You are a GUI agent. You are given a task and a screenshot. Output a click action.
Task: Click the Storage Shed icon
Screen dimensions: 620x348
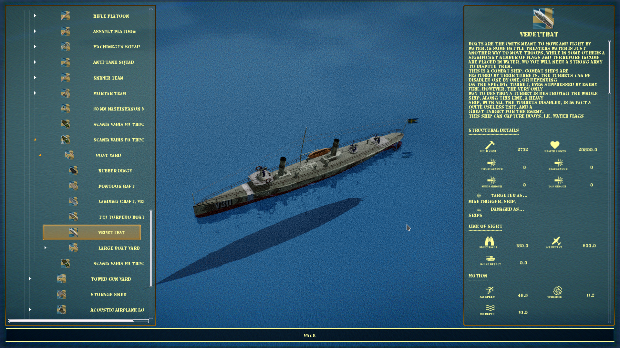tap(62, 294)
